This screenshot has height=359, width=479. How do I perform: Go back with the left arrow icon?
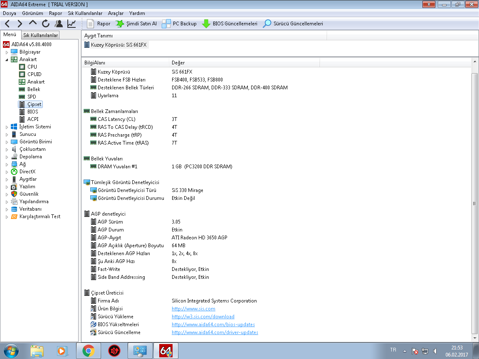pos(7,24)
